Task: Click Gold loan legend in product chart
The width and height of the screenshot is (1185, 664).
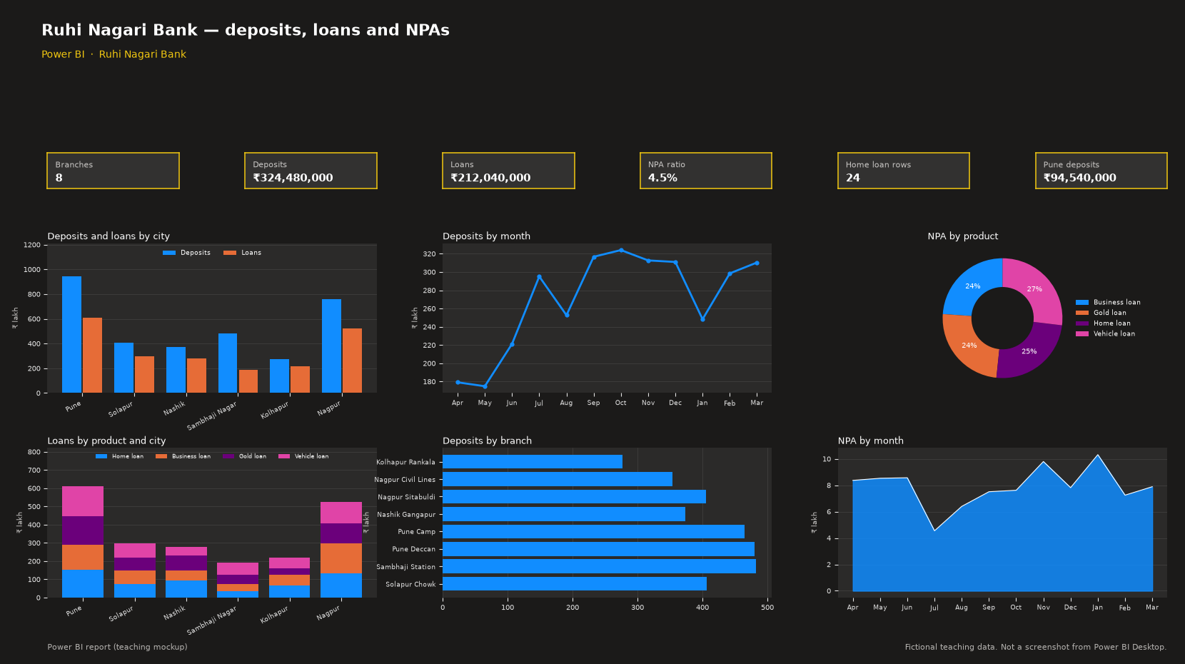Action: pyautogui.click(x=244, y=456)
